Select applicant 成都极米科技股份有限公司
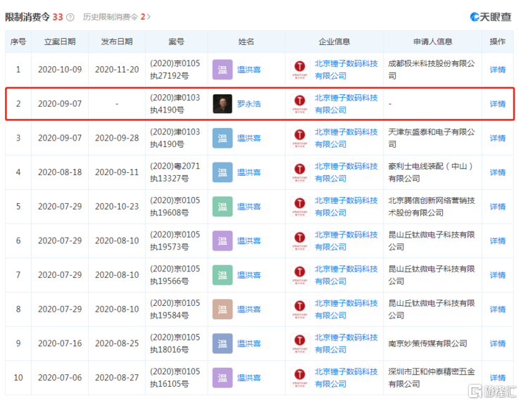Viewport: 521px width, 403px height. point(432,70)
